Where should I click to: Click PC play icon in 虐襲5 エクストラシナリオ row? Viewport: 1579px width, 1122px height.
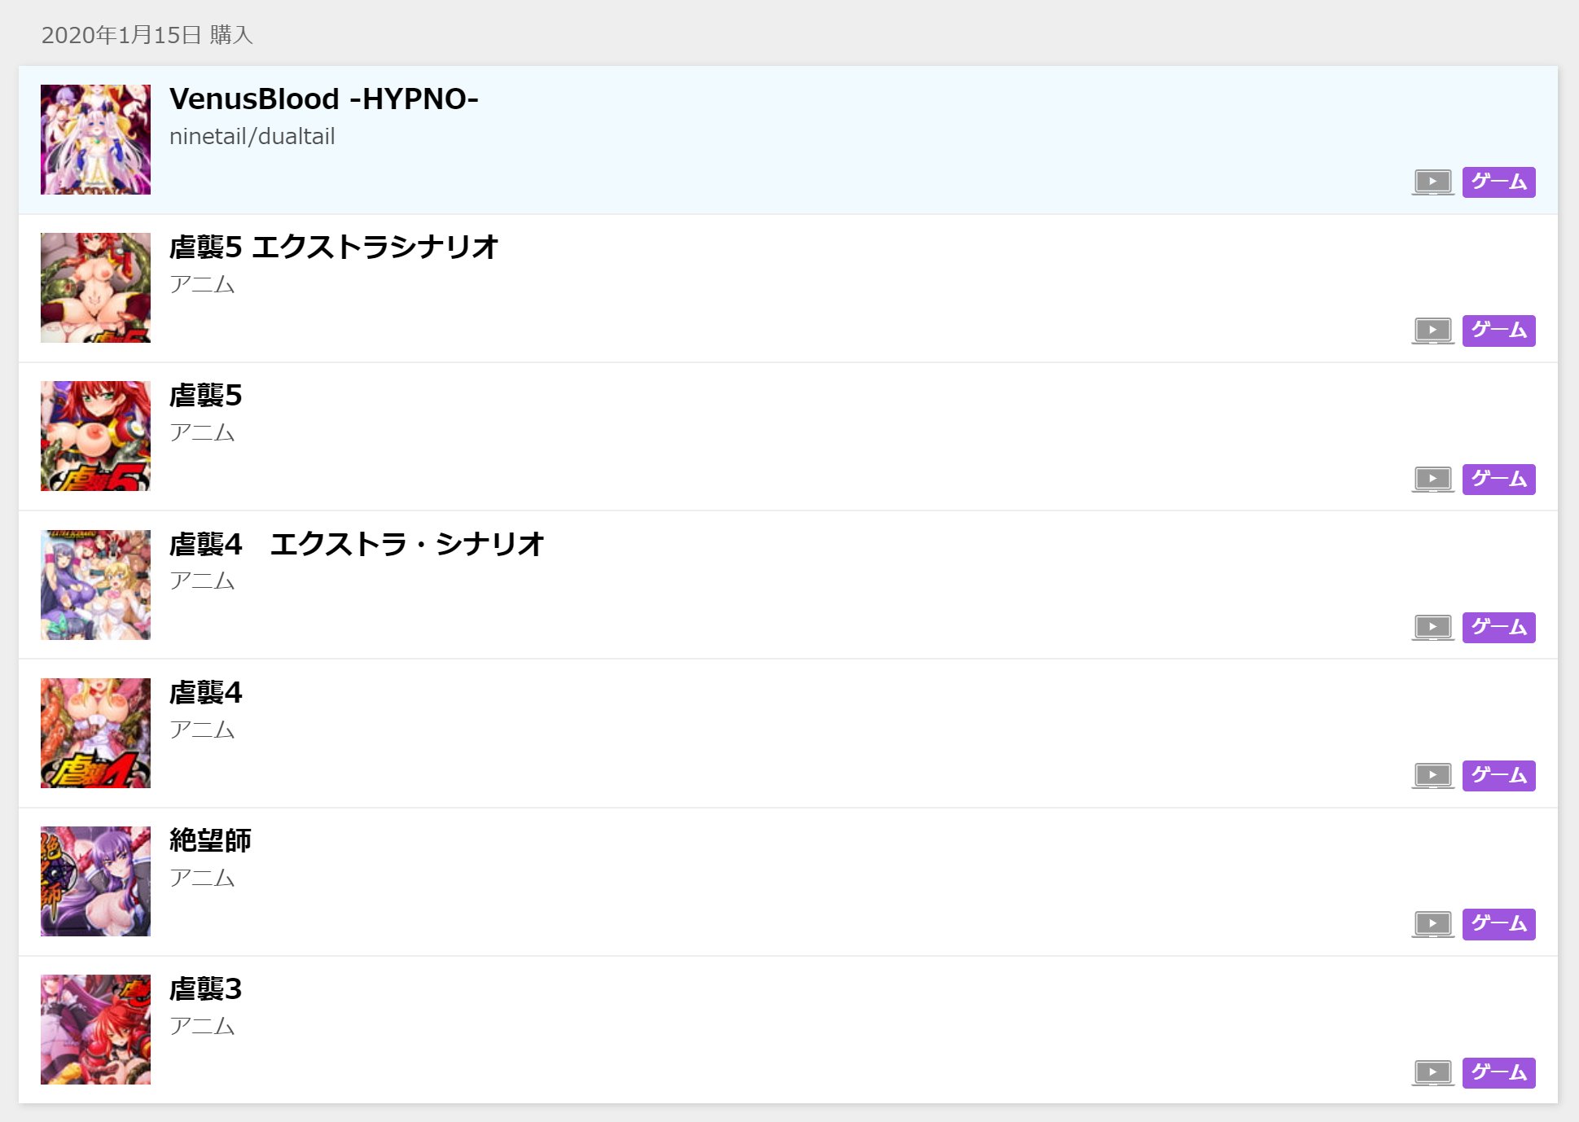point(1432,331)
